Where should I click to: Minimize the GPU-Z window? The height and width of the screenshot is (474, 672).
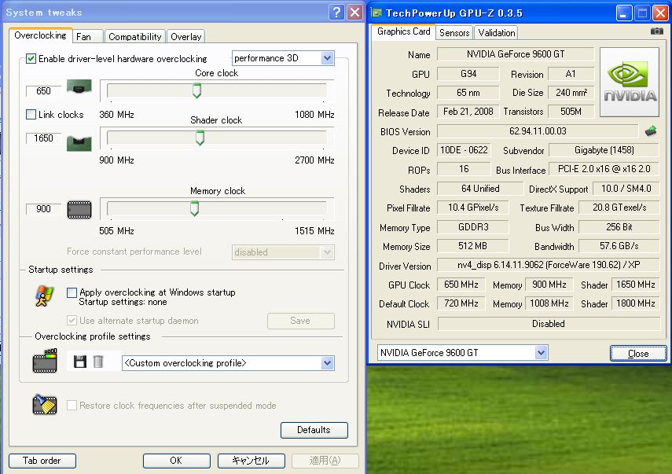pyautogui.click(x=624, y=13)
